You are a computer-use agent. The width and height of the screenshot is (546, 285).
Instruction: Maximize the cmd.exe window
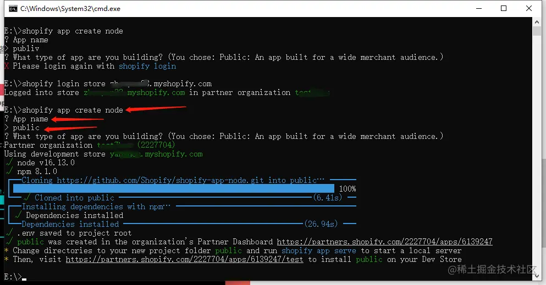504,8
